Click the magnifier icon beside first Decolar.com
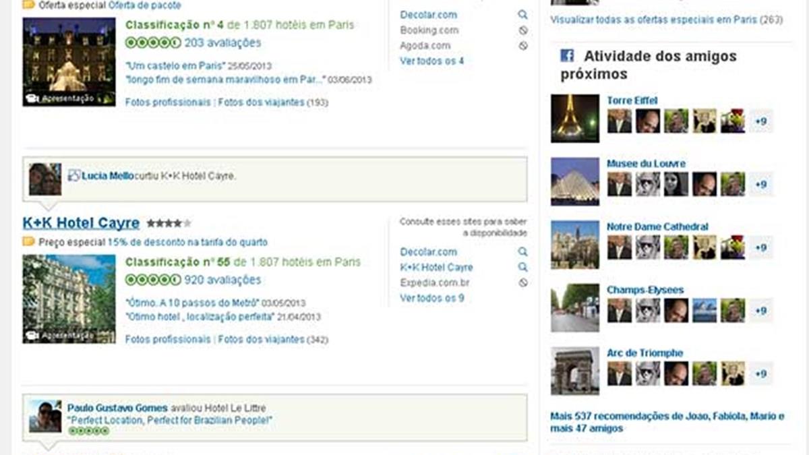This screenshot has height=455, width=809. tap(523, 15)
